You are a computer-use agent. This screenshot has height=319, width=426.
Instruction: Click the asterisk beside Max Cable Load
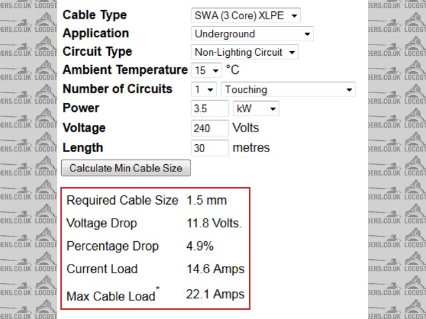click(158, 289)
